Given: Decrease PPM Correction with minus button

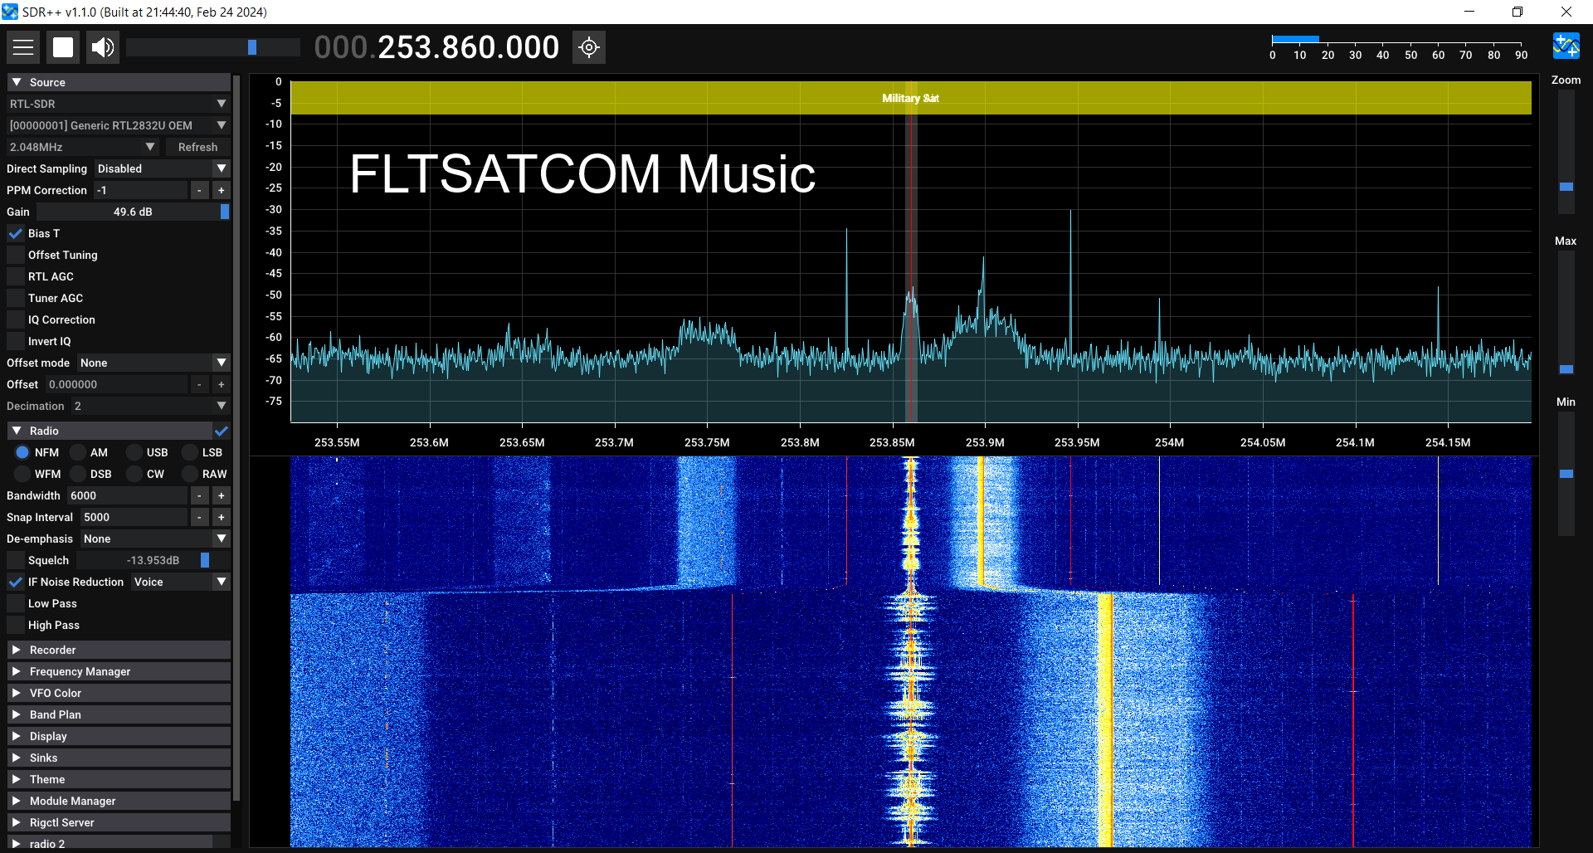Looking at the screenshot, I should coord(199,190).
